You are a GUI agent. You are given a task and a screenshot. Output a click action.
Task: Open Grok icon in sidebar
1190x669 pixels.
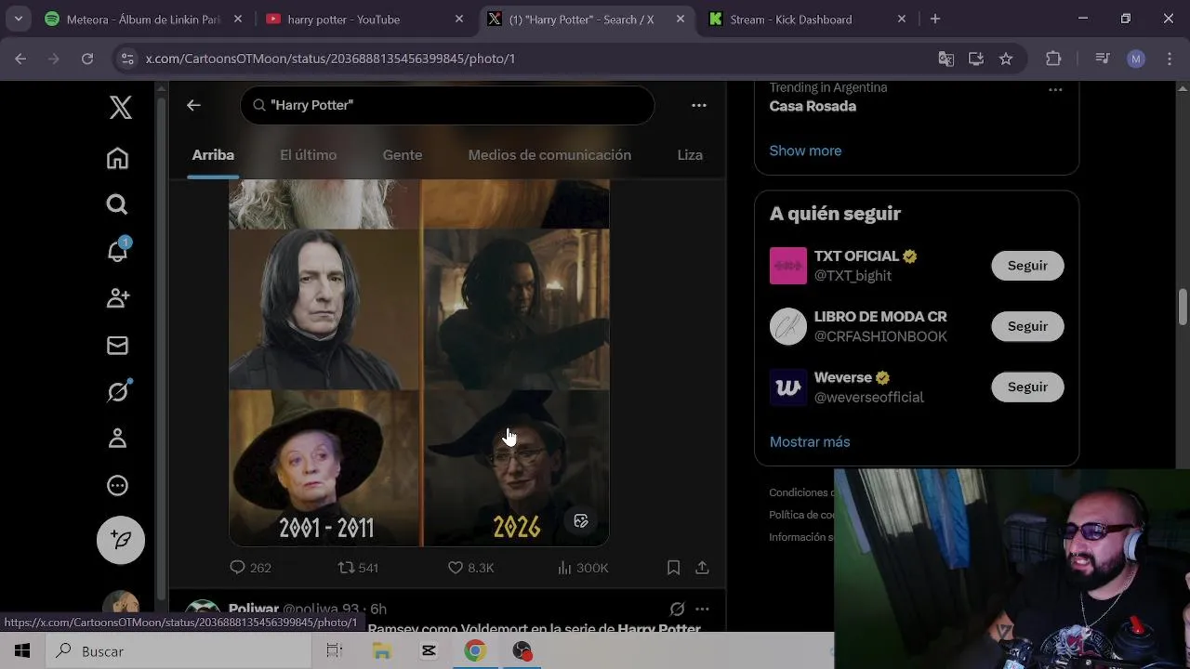[117, 391]
